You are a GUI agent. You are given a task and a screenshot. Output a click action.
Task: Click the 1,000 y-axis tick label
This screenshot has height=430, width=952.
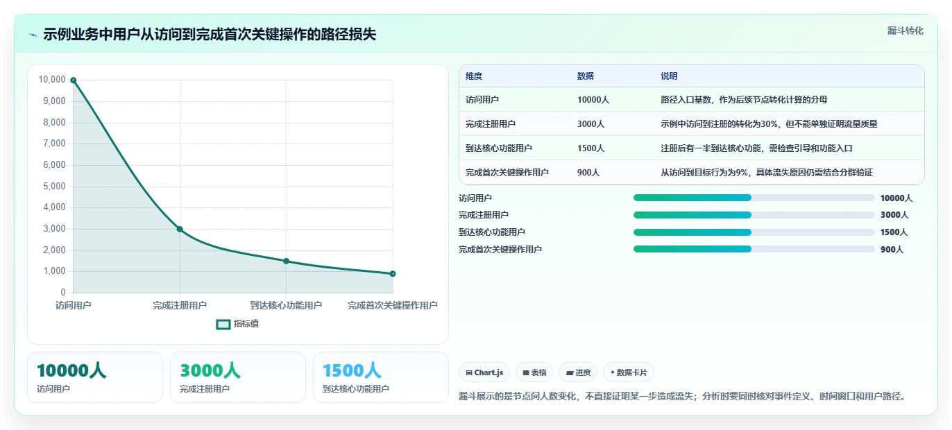(x=54, y=271)
